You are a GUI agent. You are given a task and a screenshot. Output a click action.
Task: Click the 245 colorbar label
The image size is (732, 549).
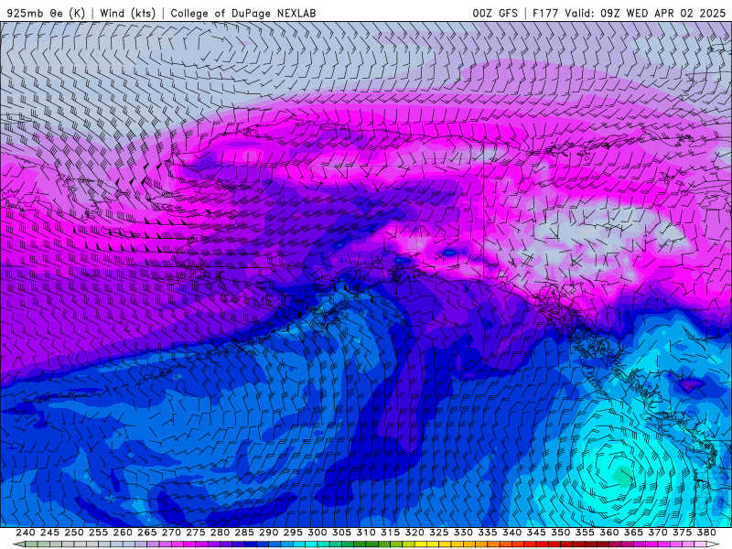pos(49,533)
